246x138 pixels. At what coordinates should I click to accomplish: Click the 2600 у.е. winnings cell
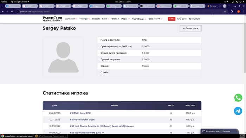click(x=190, y=113)
